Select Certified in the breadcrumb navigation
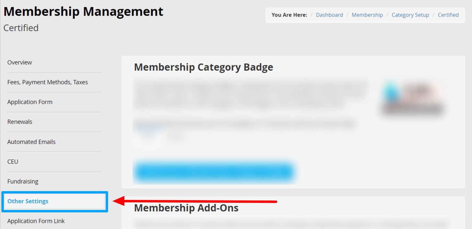Screen dimensions: 472x229 pyautogui.click(x=448, y=15)
